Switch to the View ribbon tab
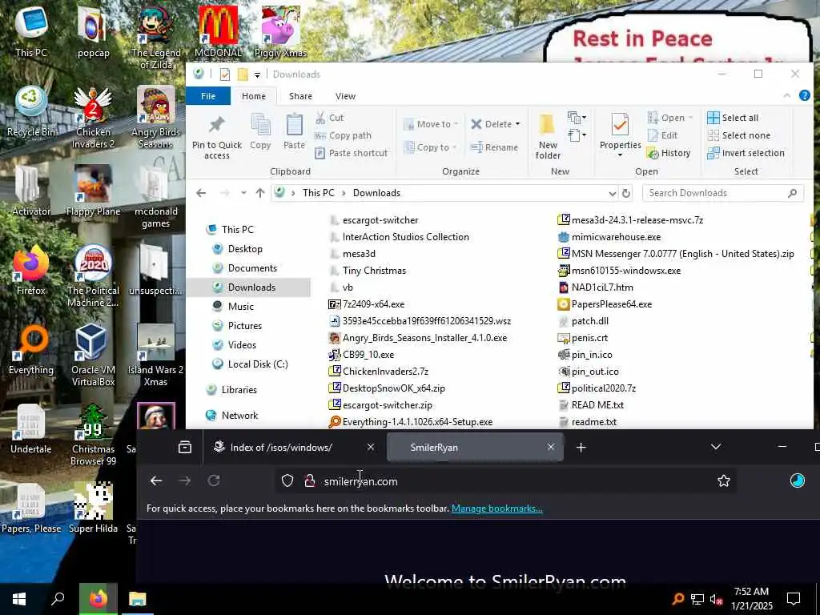Viewport: 820px width, 615px height. coord(345,96)
